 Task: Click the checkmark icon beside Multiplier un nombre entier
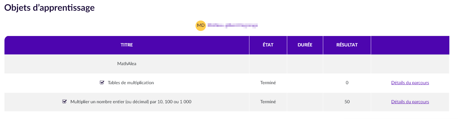coord(65,101)
